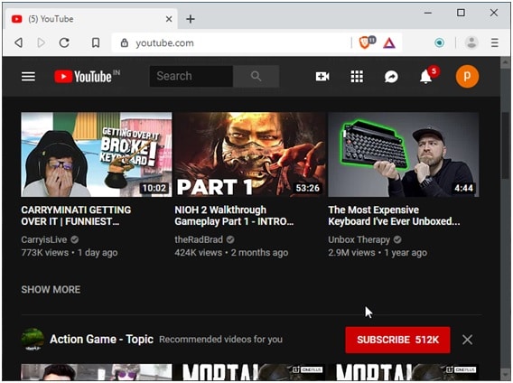Open the YouTube apps grid
The height and width of the screenshot is (383, 513).
point(357,77)
